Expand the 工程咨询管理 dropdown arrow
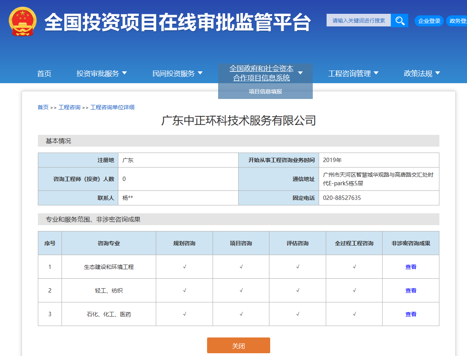 (376, 73)
